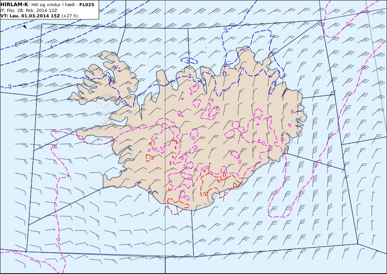Image resolution: width=387 pixels, height=274 pixels.
Task: Click the '-6' blue isotherm label
Action: click(16, 45)
